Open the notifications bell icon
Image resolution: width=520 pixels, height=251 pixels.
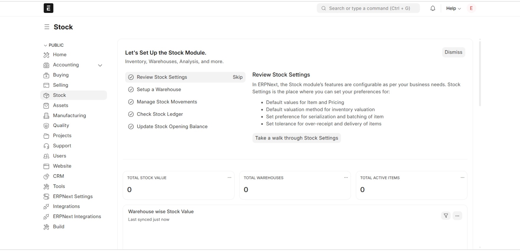pos(433,9)
